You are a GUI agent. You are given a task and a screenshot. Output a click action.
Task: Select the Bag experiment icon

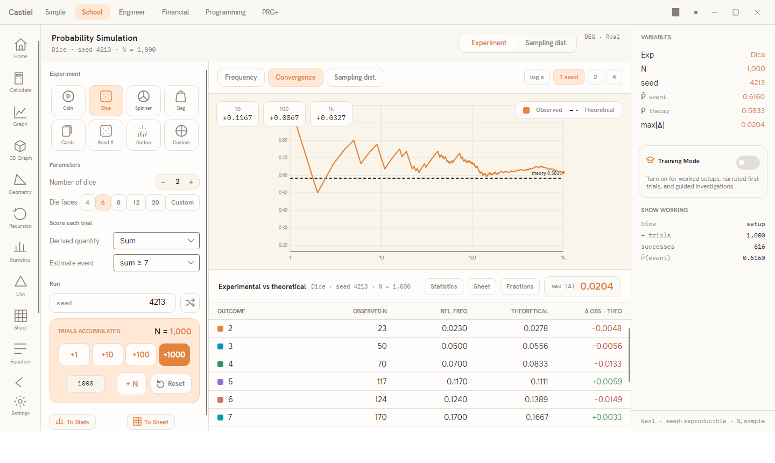coord(181,101)
